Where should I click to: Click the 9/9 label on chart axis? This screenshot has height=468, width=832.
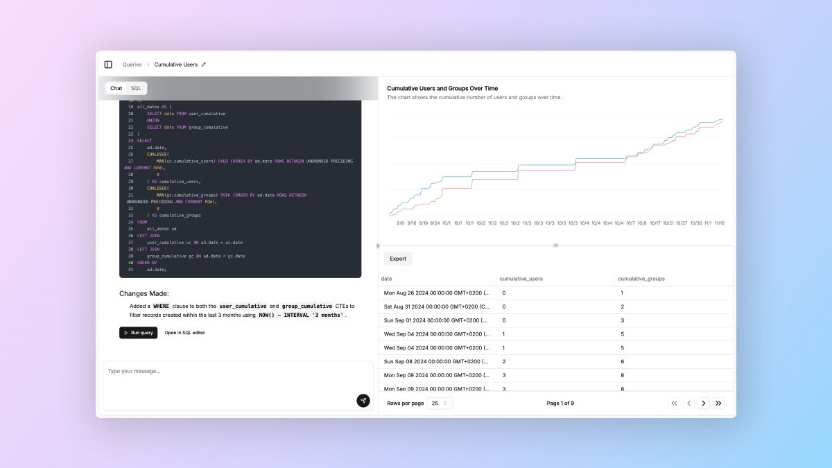[401, 223]
